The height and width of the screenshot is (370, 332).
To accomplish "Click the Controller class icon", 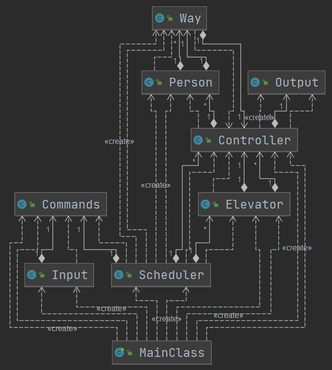I will 198,140.
